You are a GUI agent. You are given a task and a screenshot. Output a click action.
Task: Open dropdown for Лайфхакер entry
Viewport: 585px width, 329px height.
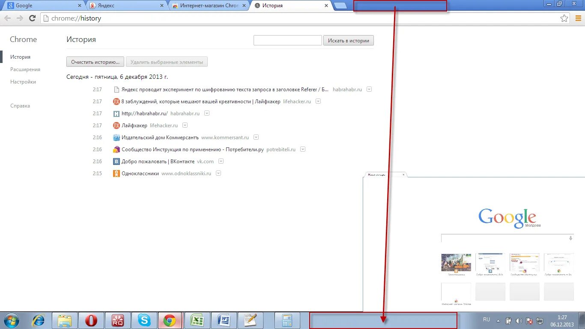(x=185, y=126)
